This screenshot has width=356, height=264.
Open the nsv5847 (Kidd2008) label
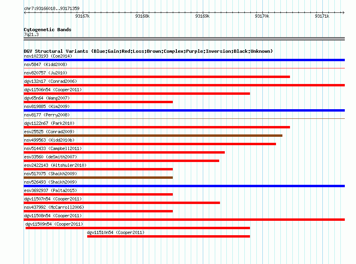coord(46,64)
